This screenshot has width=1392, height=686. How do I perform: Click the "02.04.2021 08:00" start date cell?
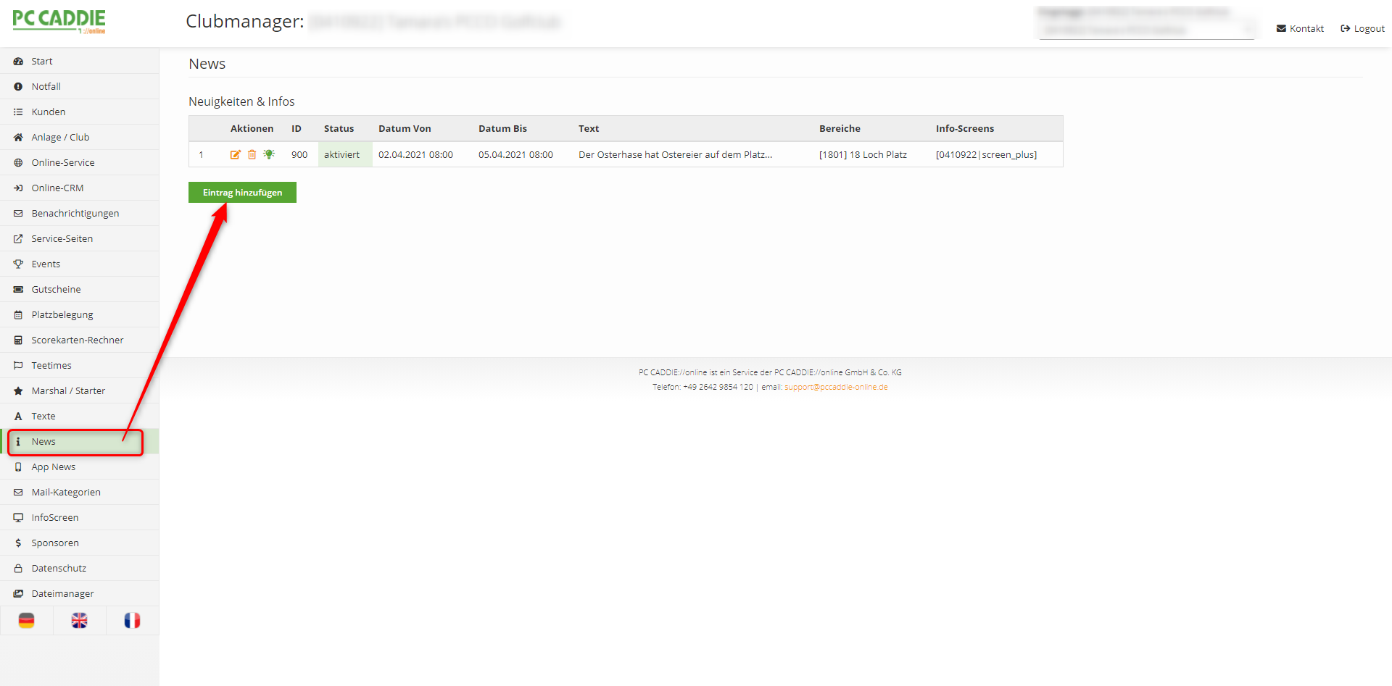click(415, 155)
